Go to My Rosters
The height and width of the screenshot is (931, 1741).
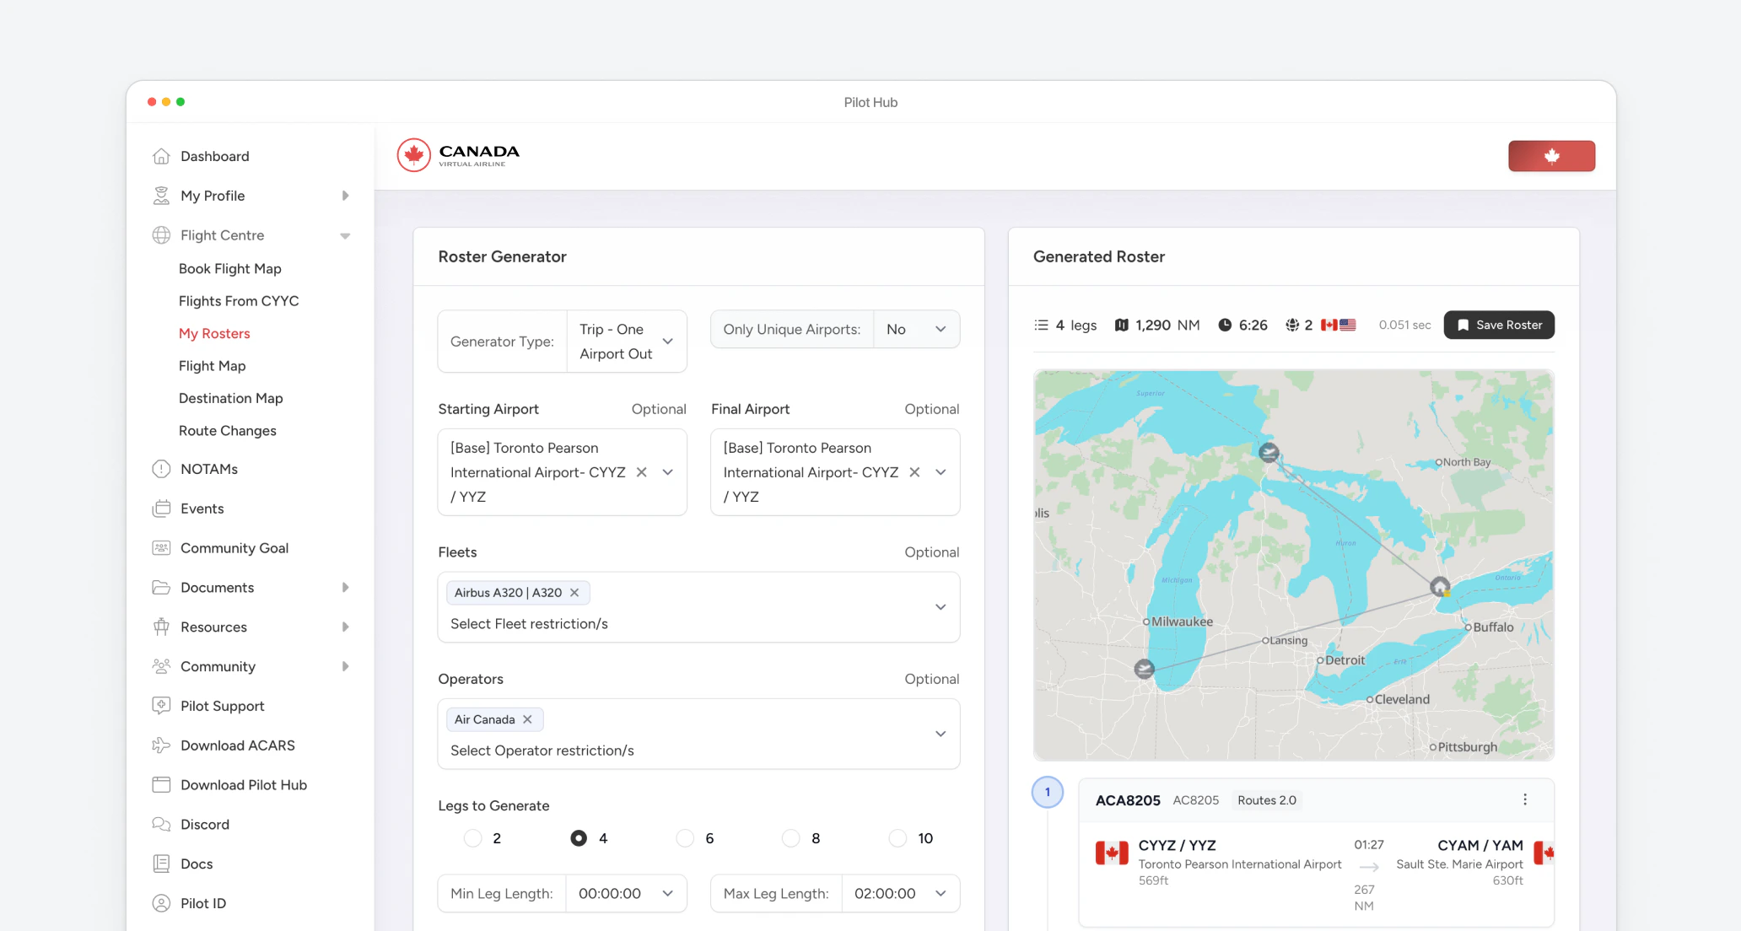tap(214, 334)
